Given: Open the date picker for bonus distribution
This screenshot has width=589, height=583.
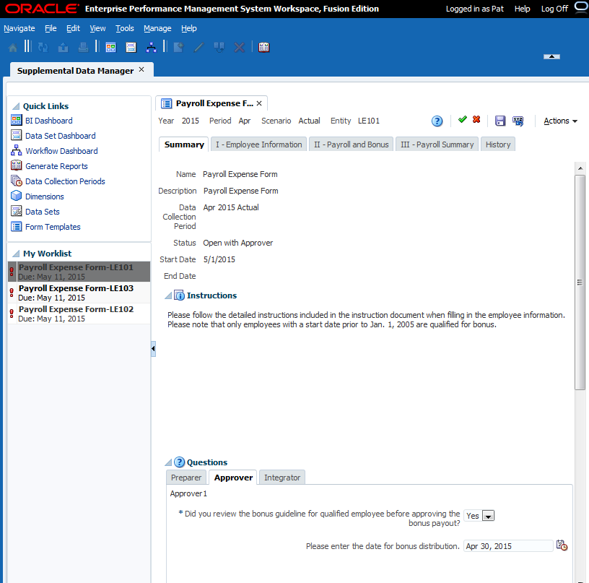Looking at the screenshot, I should (x=562, y=545).
